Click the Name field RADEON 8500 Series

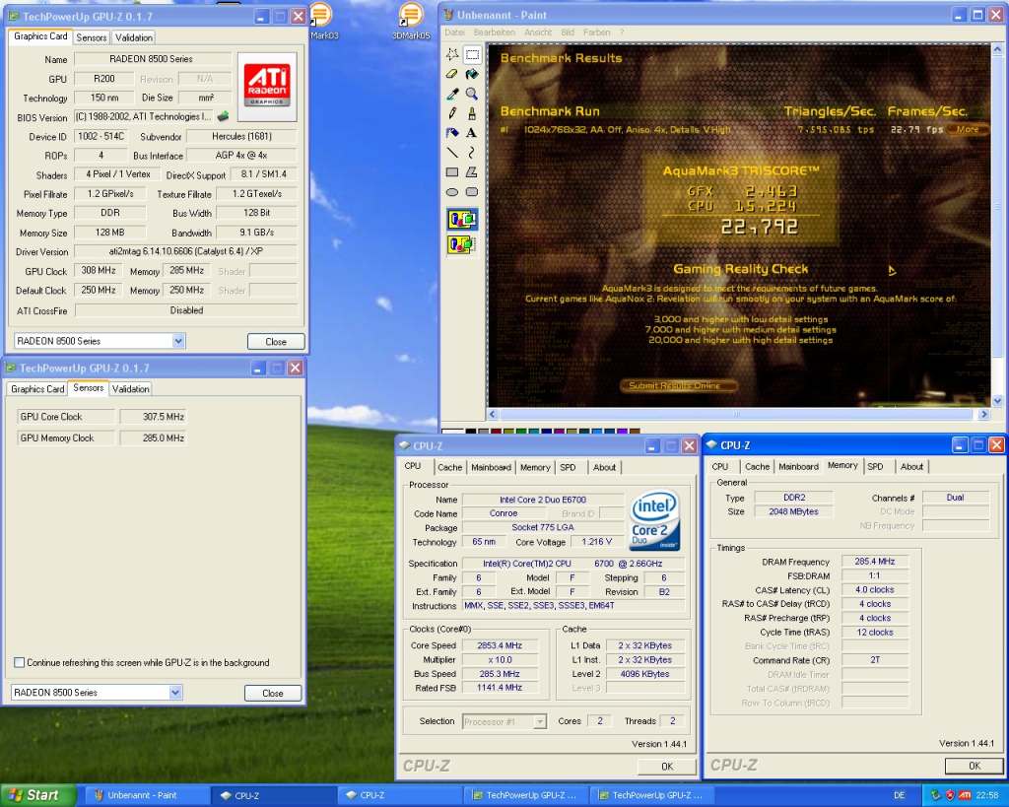tap(152, 58)
